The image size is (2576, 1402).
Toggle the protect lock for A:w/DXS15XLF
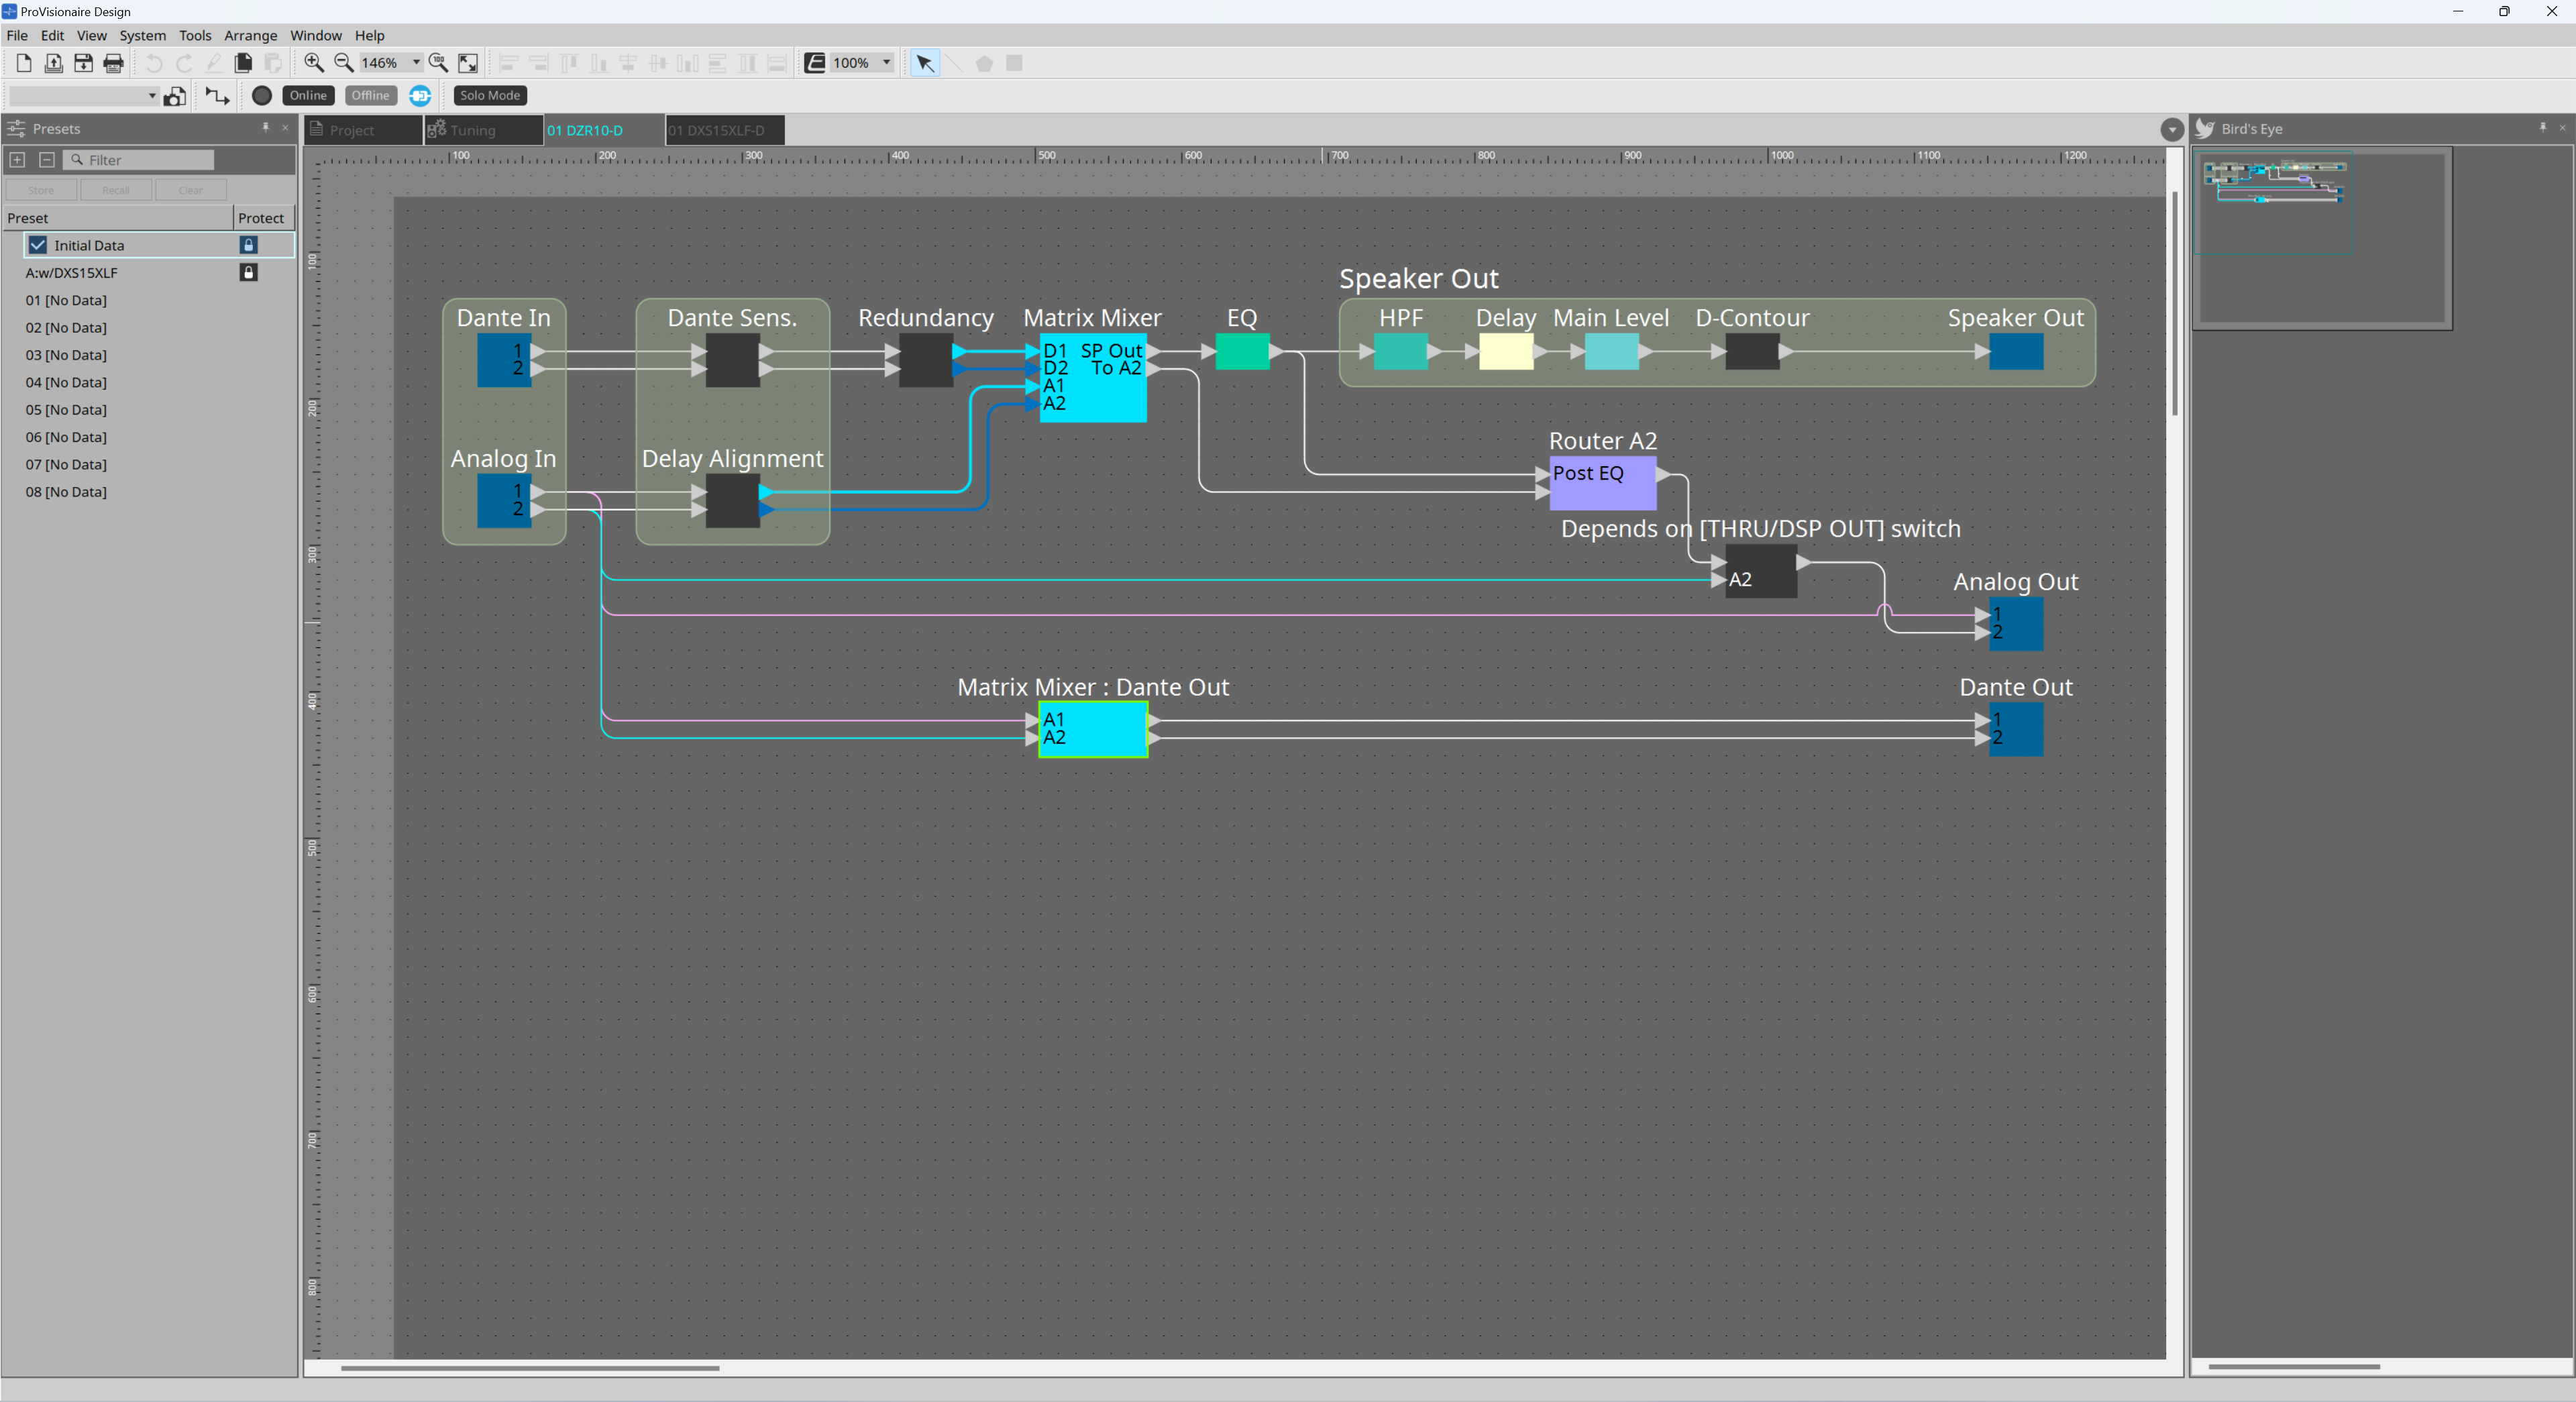[249, 272]
